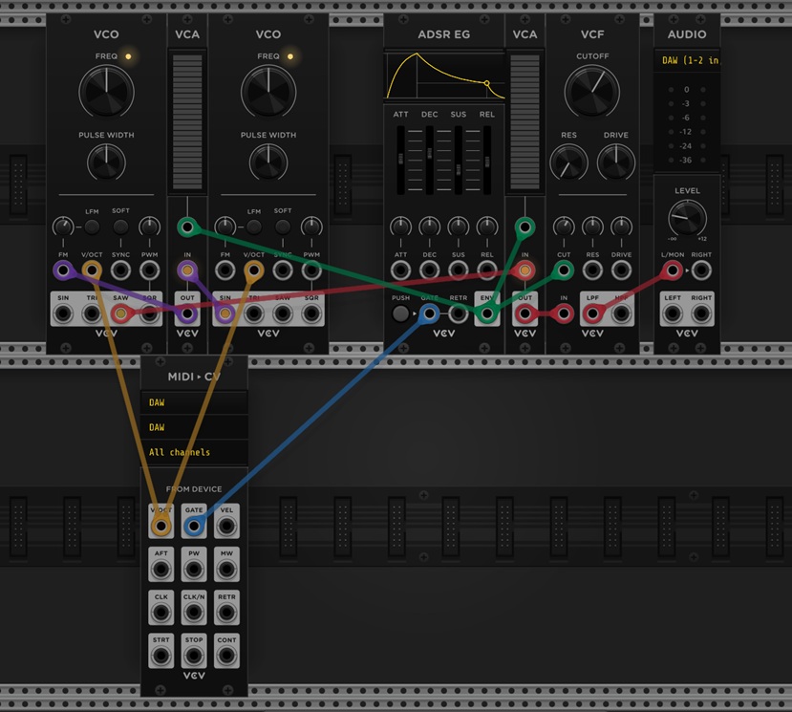
Task: Select the LEFT jack on AUDIO module
Action: pos(674,313)
